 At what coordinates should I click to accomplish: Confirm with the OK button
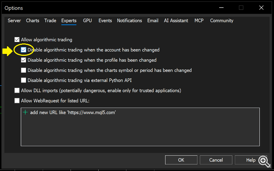coord(181,160)
